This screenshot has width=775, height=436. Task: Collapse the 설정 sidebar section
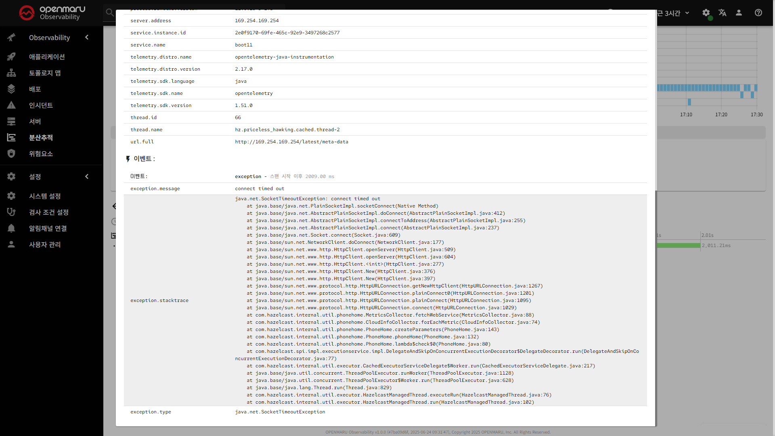[87, 177]
